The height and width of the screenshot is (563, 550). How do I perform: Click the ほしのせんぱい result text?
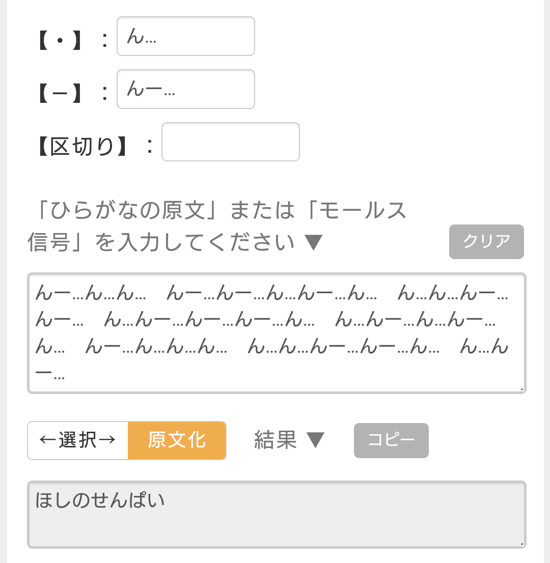pos(100,500)
